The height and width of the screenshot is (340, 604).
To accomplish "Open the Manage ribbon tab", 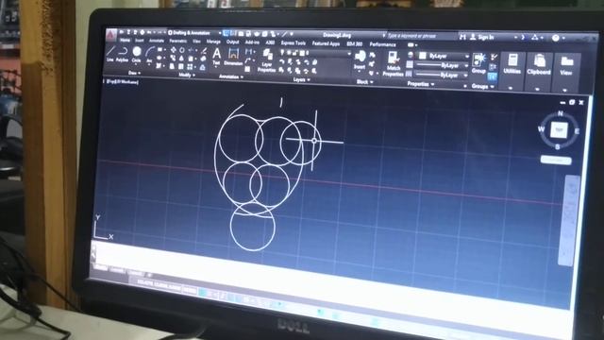I will click(x=213, y=42).
